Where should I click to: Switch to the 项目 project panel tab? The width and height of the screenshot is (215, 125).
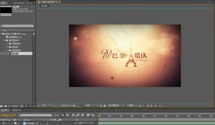pos(3,3)
